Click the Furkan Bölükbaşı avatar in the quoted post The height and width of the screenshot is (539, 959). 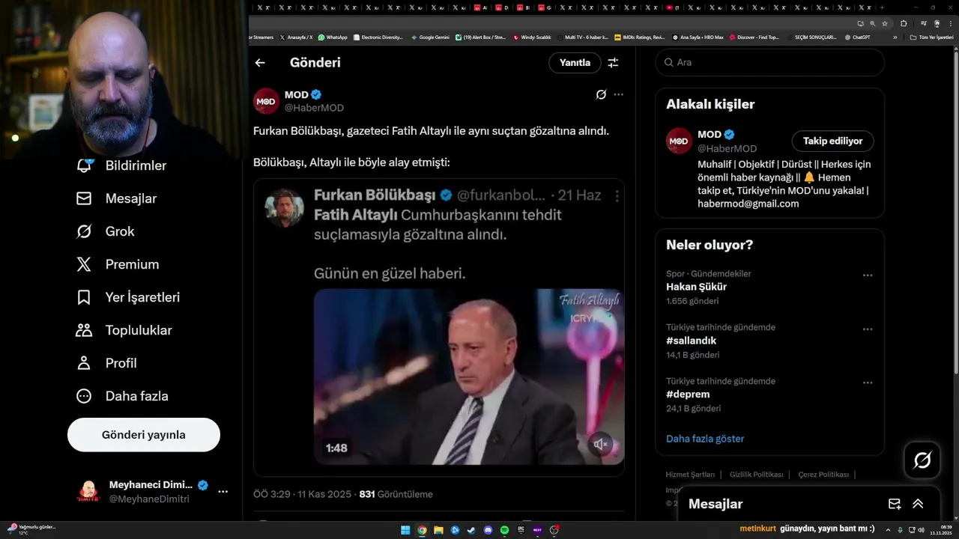pos(284,207)
